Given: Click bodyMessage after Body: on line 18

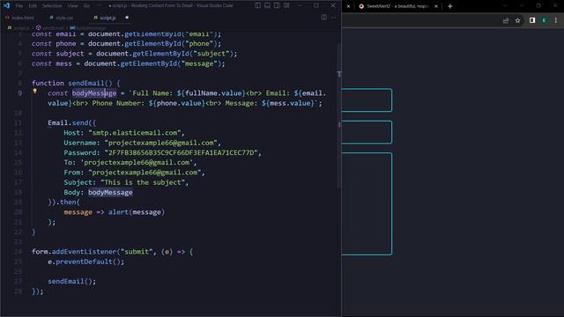Looking at the screenshot, I should 110,193.
